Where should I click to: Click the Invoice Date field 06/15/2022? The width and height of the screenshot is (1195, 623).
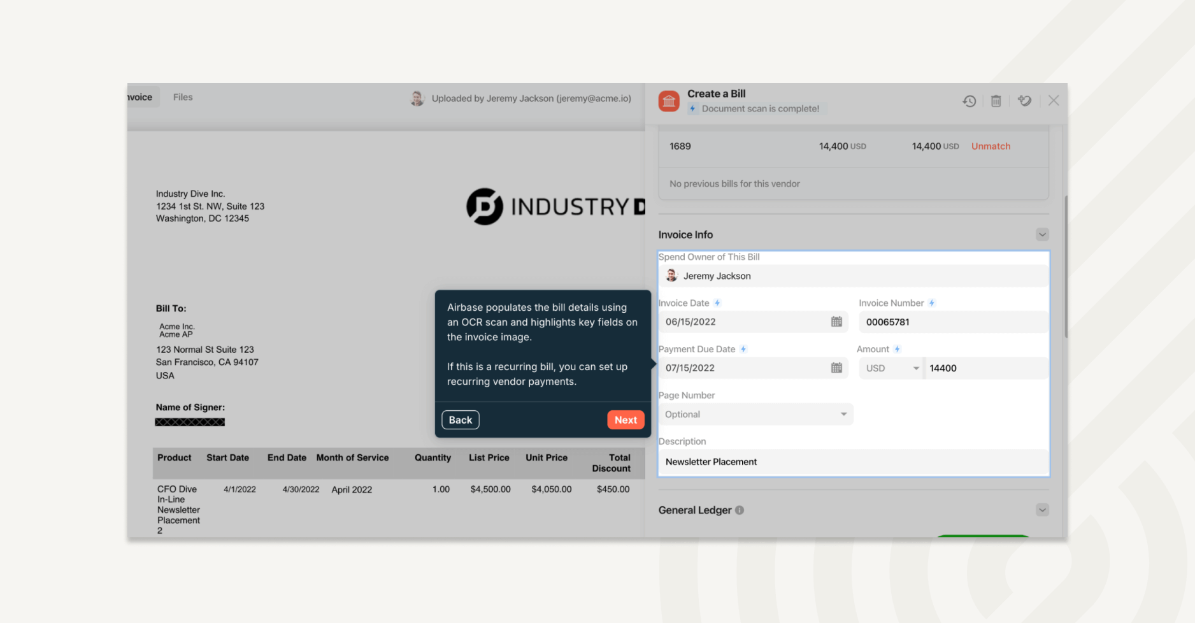pyautogui.click(x=753, y=322)
